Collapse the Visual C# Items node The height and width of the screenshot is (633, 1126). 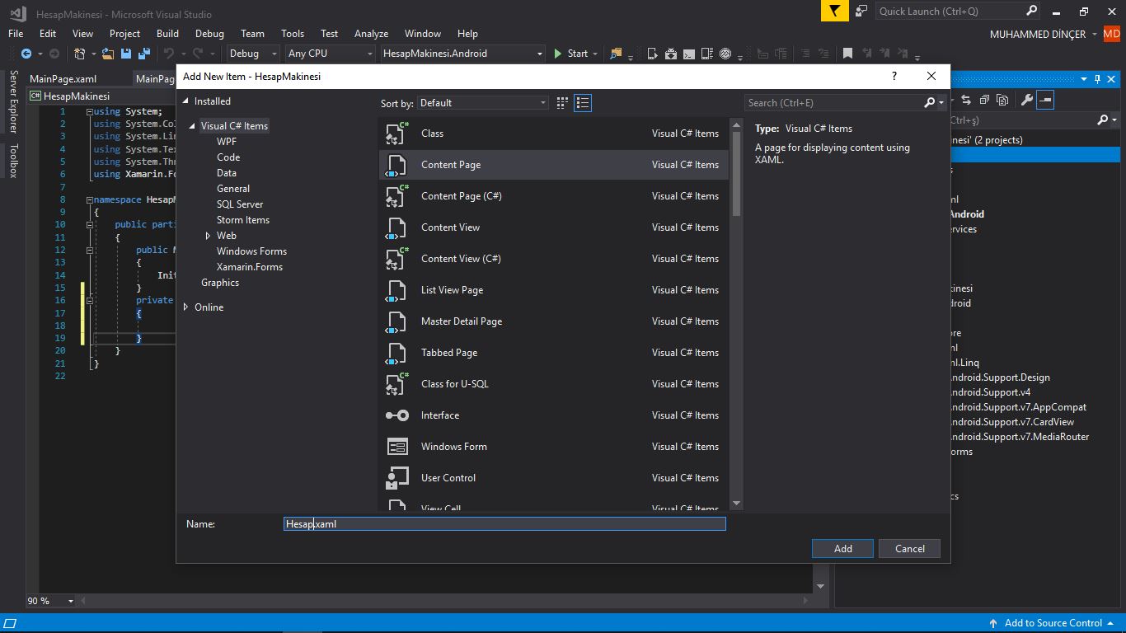tap(193, 126)
